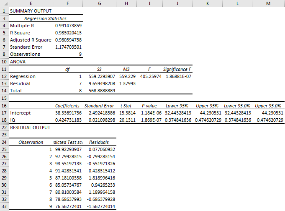This screenshot has height=211, width=285.
Task: Select column M header
Action: coord(268,3)
